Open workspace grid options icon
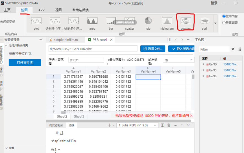Screen dimensions: 244x153 tap(239, 49)
